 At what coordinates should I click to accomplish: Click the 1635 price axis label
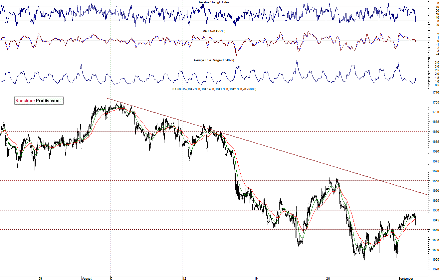pos(435,240)
